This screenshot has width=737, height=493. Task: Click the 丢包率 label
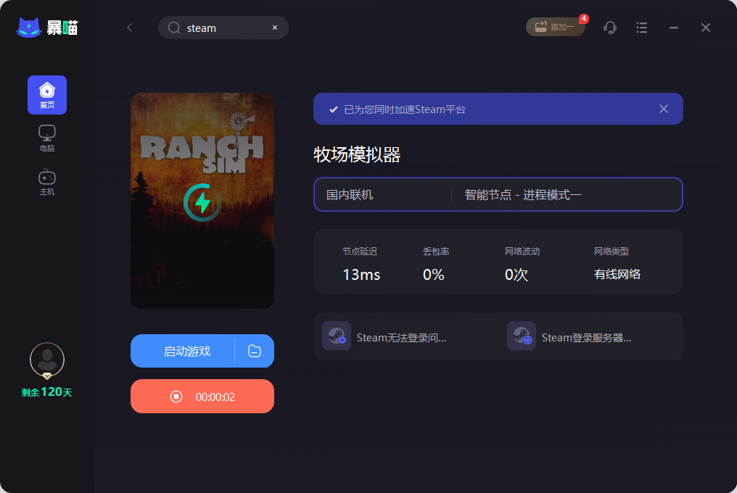436,252
